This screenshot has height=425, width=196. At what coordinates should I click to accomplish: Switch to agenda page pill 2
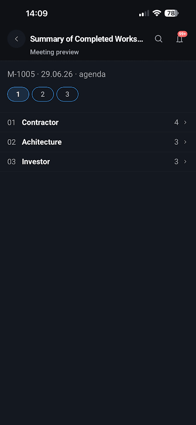tap(43, 94)
